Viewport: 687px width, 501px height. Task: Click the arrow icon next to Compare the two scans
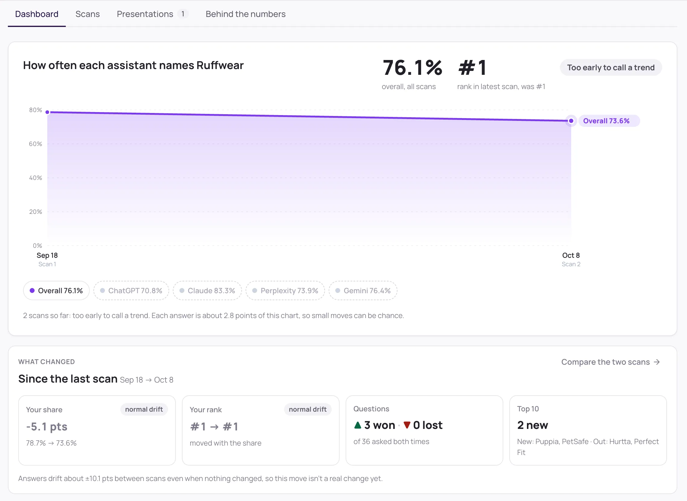pos(657,362)
